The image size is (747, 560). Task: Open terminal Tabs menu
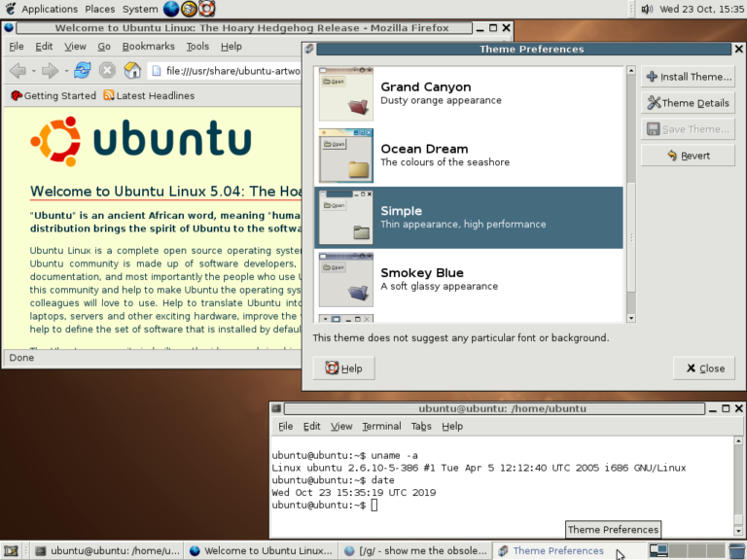tap(421, 426)
